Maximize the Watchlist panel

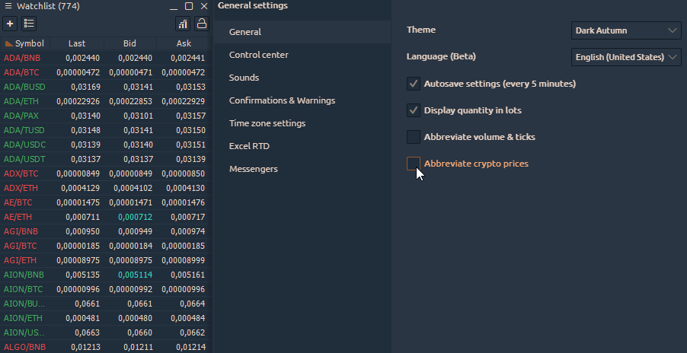click(189, 6)
